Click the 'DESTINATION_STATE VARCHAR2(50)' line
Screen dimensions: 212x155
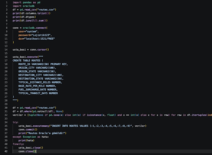[x=41, y=79]
